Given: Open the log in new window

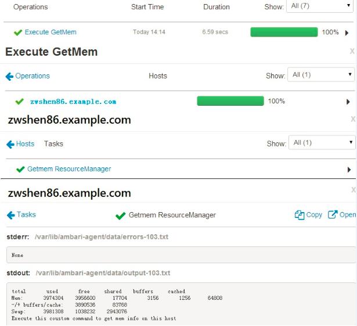Looking at the screenshot, I should (348, 215).
